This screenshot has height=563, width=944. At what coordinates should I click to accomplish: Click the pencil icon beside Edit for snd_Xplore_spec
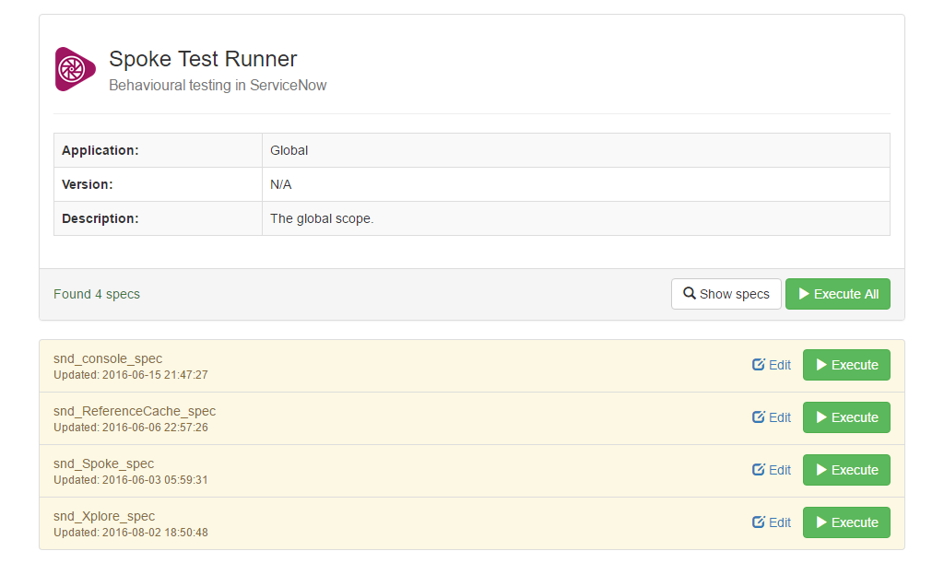click(759, 522)
